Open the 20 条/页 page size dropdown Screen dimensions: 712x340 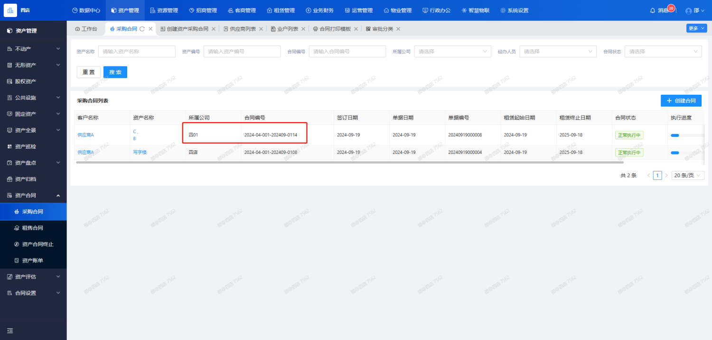[x=688, y=176]
